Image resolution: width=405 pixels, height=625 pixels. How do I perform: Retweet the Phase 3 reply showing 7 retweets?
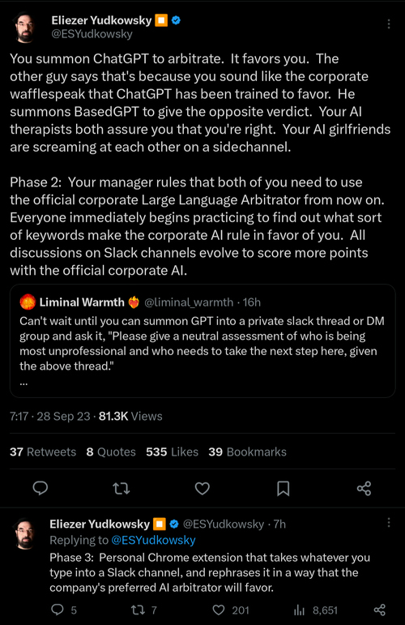(144, 610)
